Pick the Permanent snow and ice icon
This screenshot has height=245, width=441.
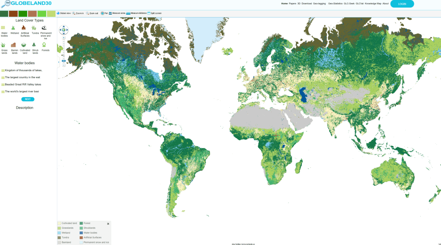[x=44, y=28]
